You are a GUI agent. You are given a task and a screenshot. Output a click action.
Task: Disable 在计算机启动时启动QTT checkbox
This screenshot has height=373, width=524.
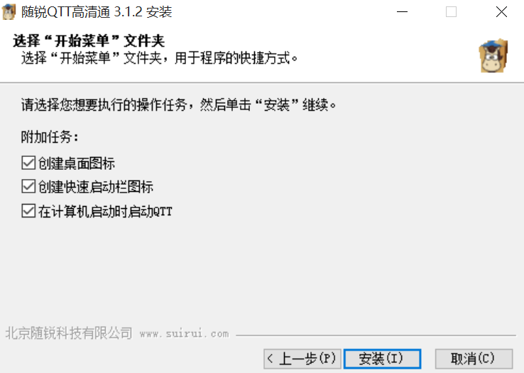click(28, 211)
